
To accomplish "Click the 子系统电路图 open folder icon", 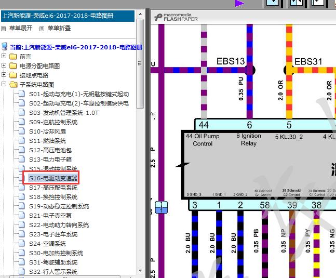I will 14,85.
